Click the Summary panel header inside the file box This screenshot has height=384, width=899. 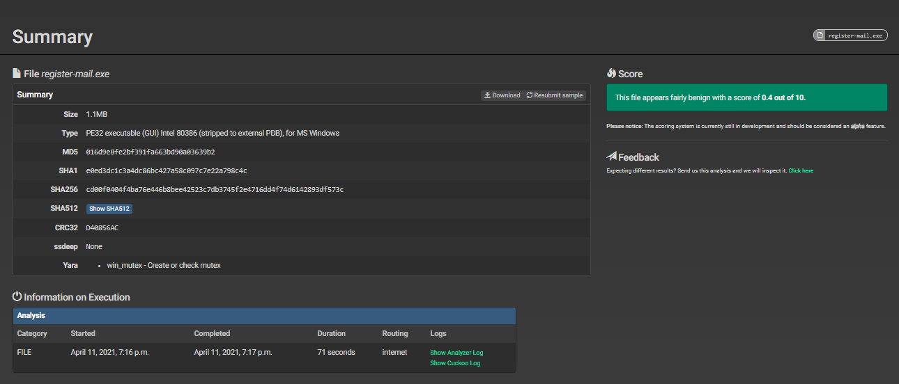pyautogui.click(x=35, y=95)
